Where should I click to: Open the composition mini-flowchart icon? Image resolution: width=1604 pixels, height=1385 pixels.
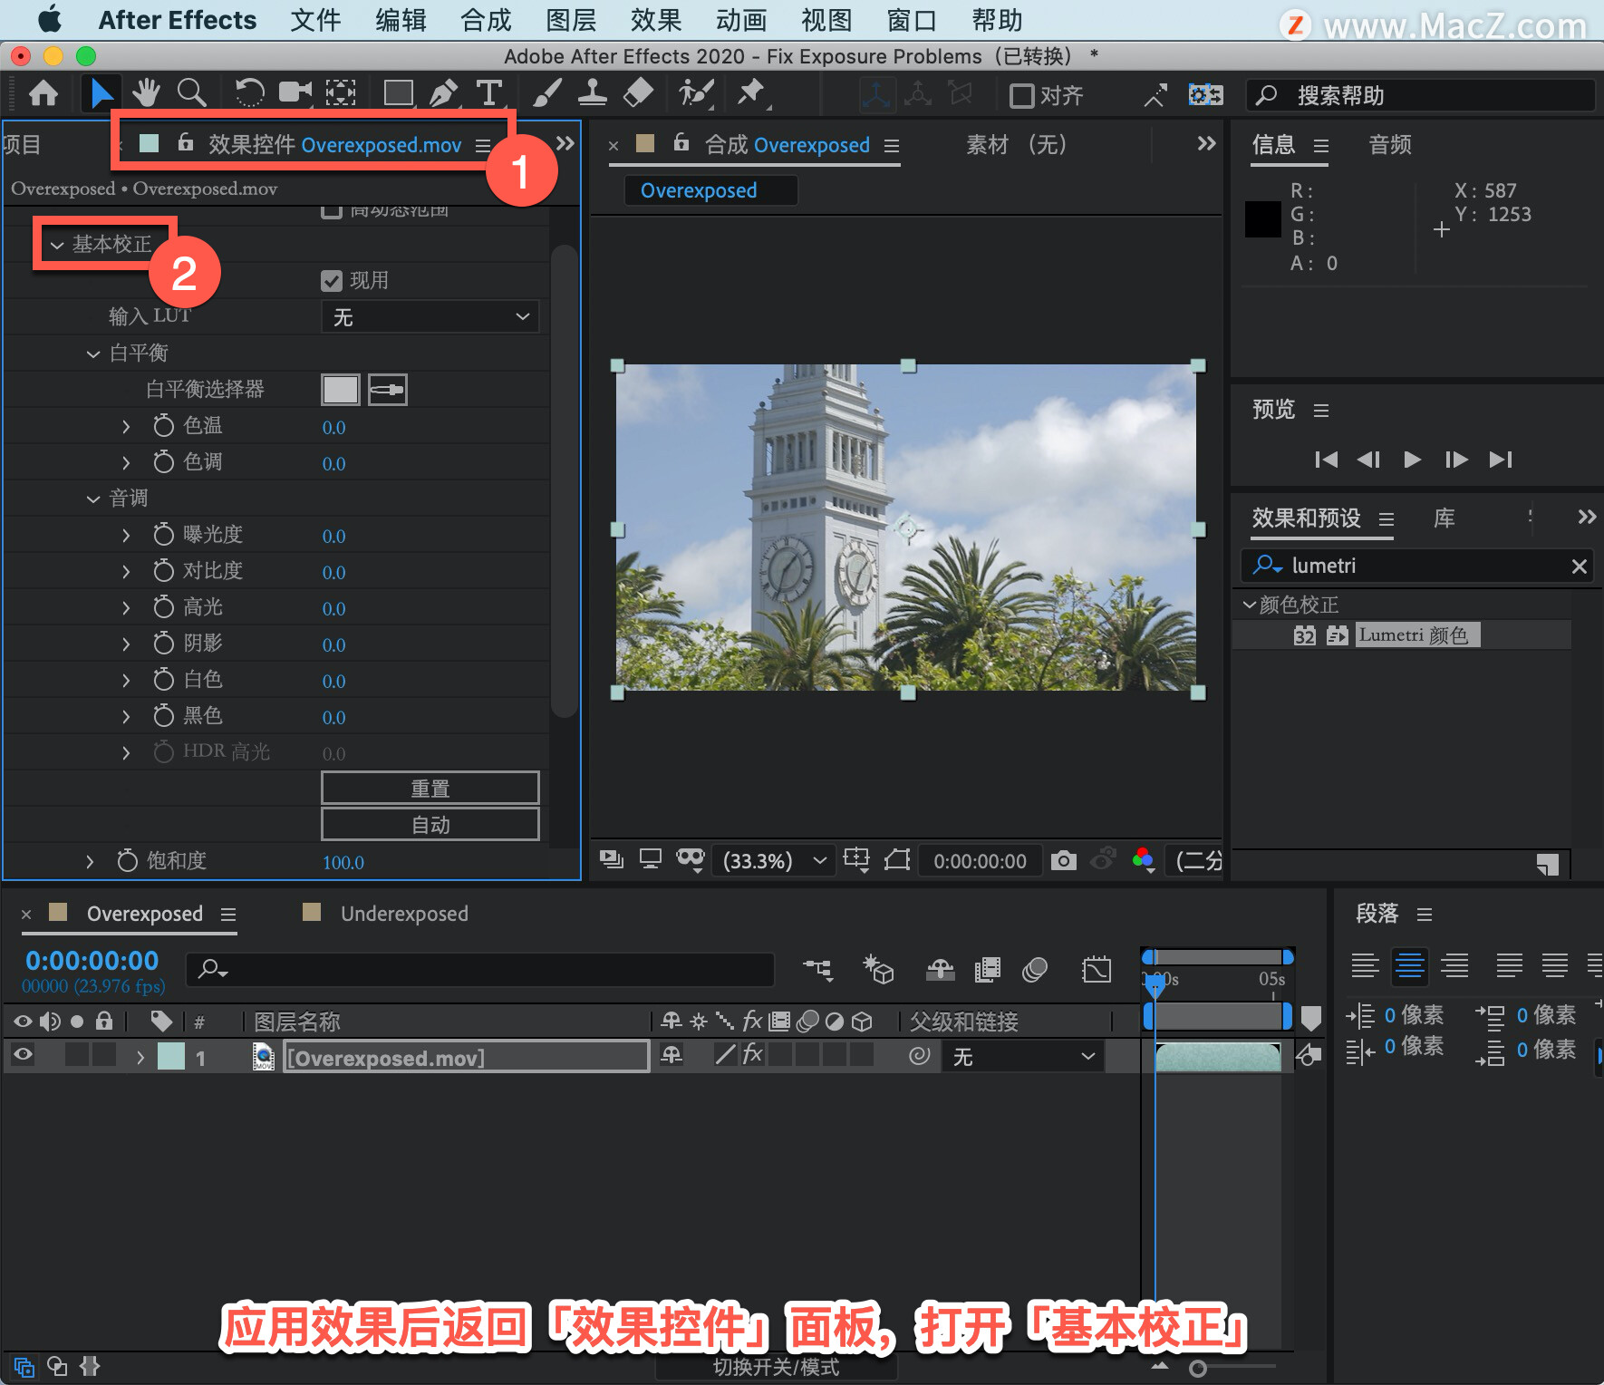click(x=817, y=970)
